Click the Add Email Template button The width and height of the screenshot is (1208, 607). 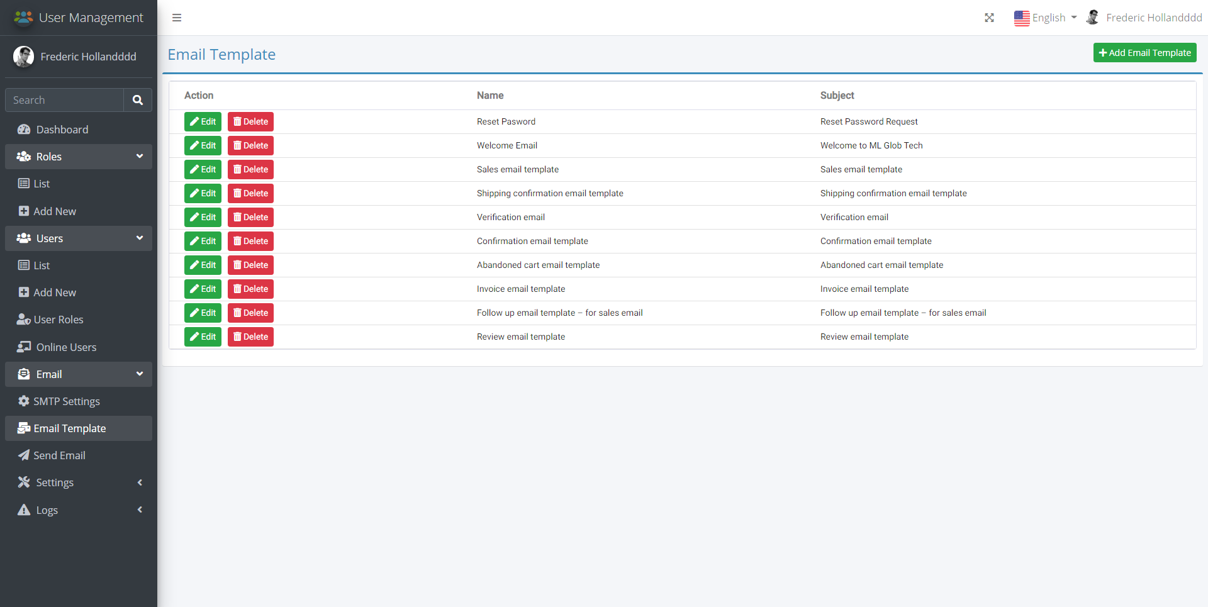1144,53
